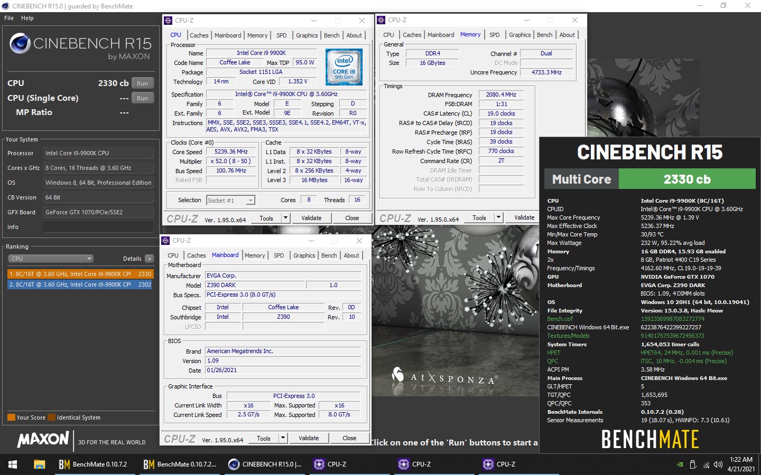Click the GFX Board GeForce GTX 1070 field
The height and width of the screenshot is (475, 761).
click(x=98, y=212)
